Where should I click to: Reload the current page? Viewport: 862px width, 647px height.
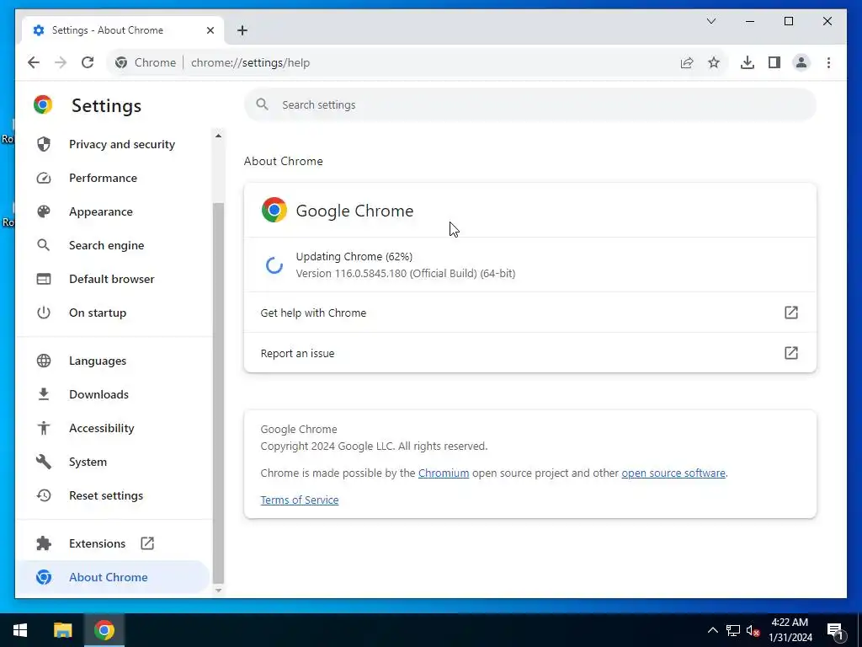point(88,62)
